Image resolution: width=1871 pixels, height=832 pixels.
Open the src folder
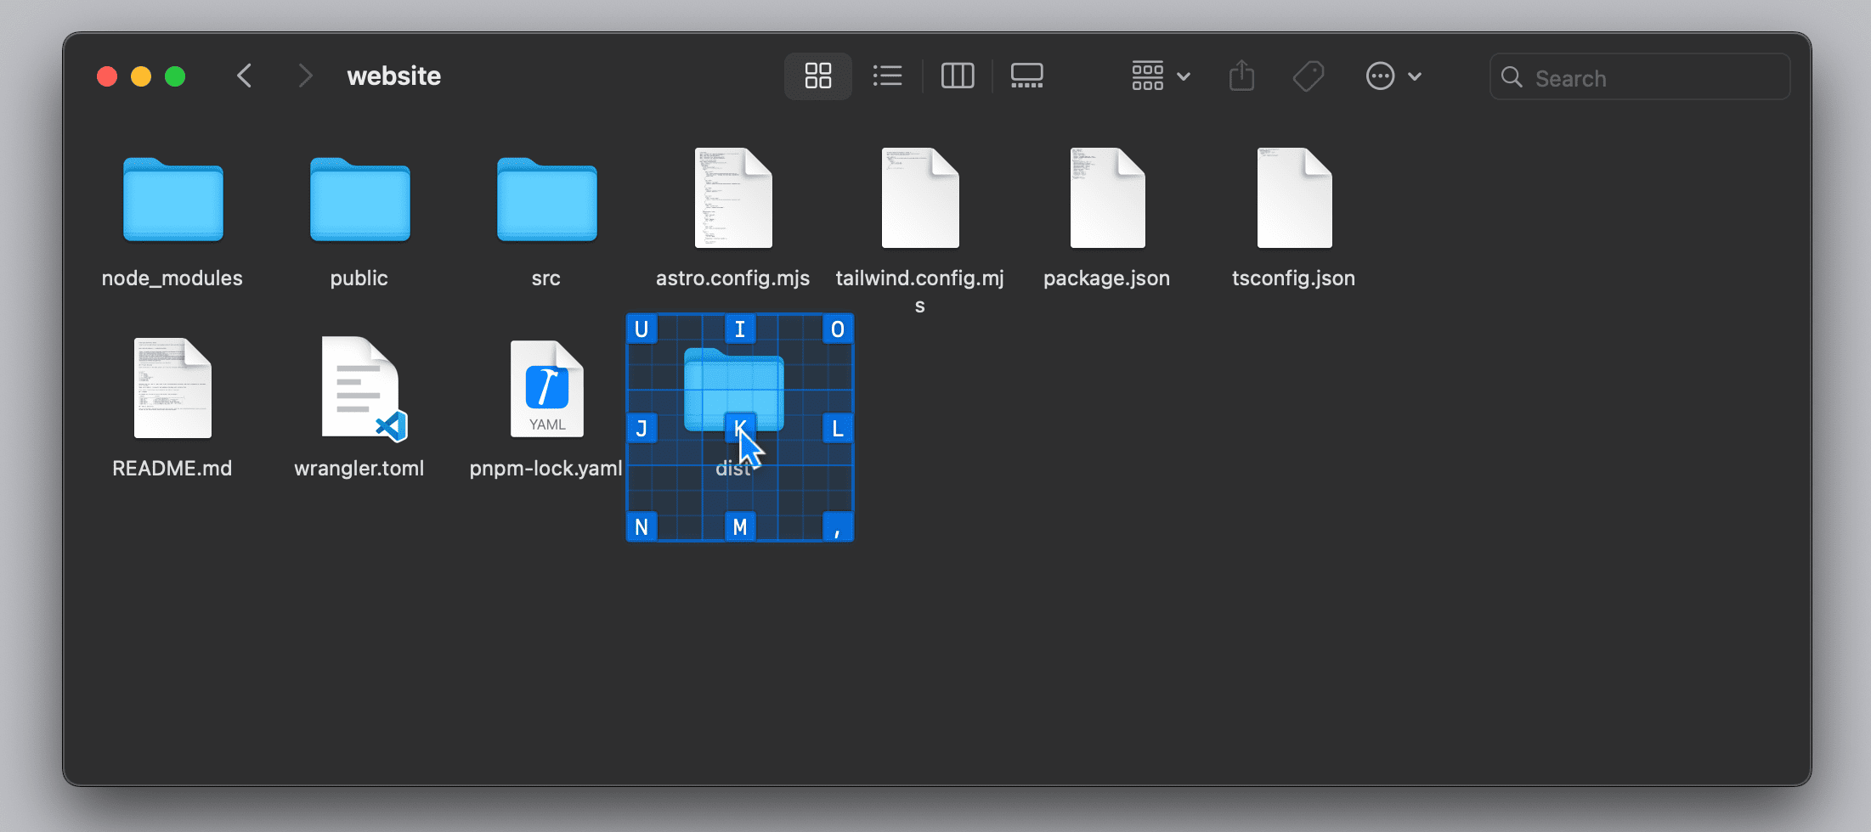tap(545, 200)
